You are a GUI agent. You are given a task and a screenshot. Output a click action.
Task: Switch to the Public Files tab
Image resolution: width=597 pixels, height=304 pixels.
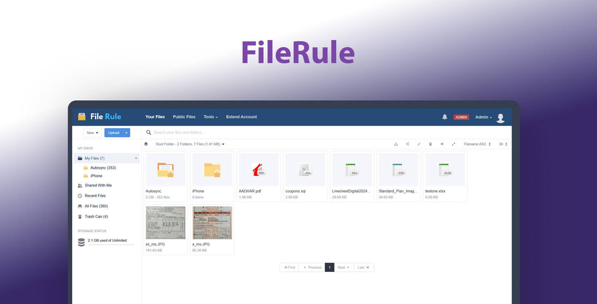point(184,117)
